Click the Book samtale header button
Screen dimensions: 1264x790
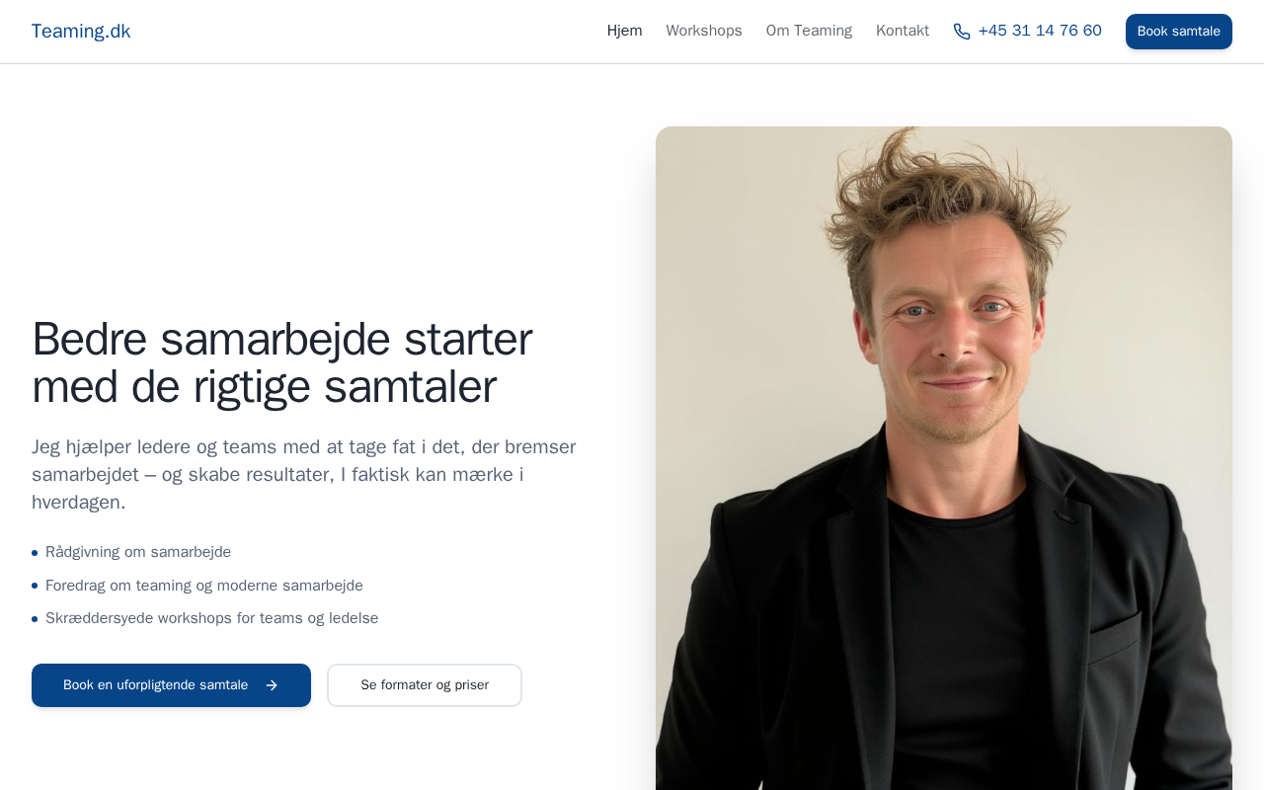click(1179, 32)
